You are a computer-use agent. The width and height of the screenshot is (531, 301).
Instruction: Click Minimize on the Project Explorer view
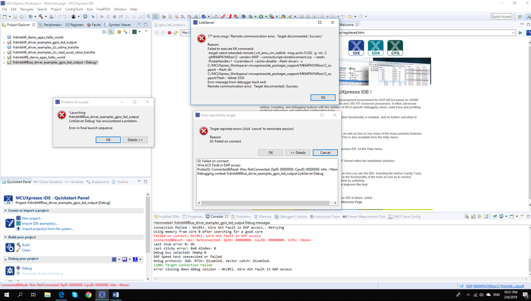pos(139,25)
